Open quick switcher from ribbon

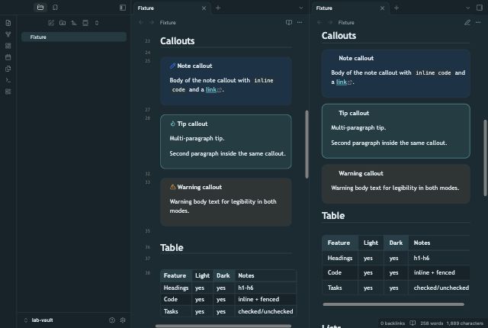[x=8, y=23]
